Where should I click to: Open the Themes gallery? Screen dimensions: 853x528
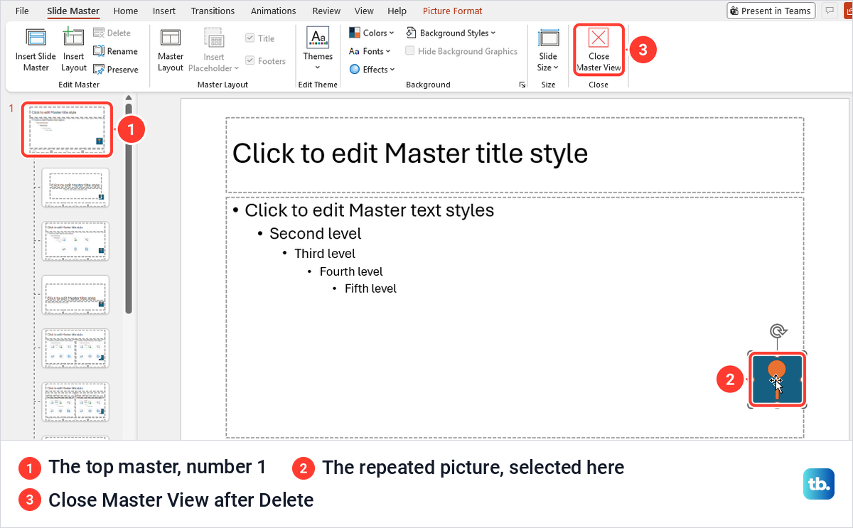coord(318,48)
